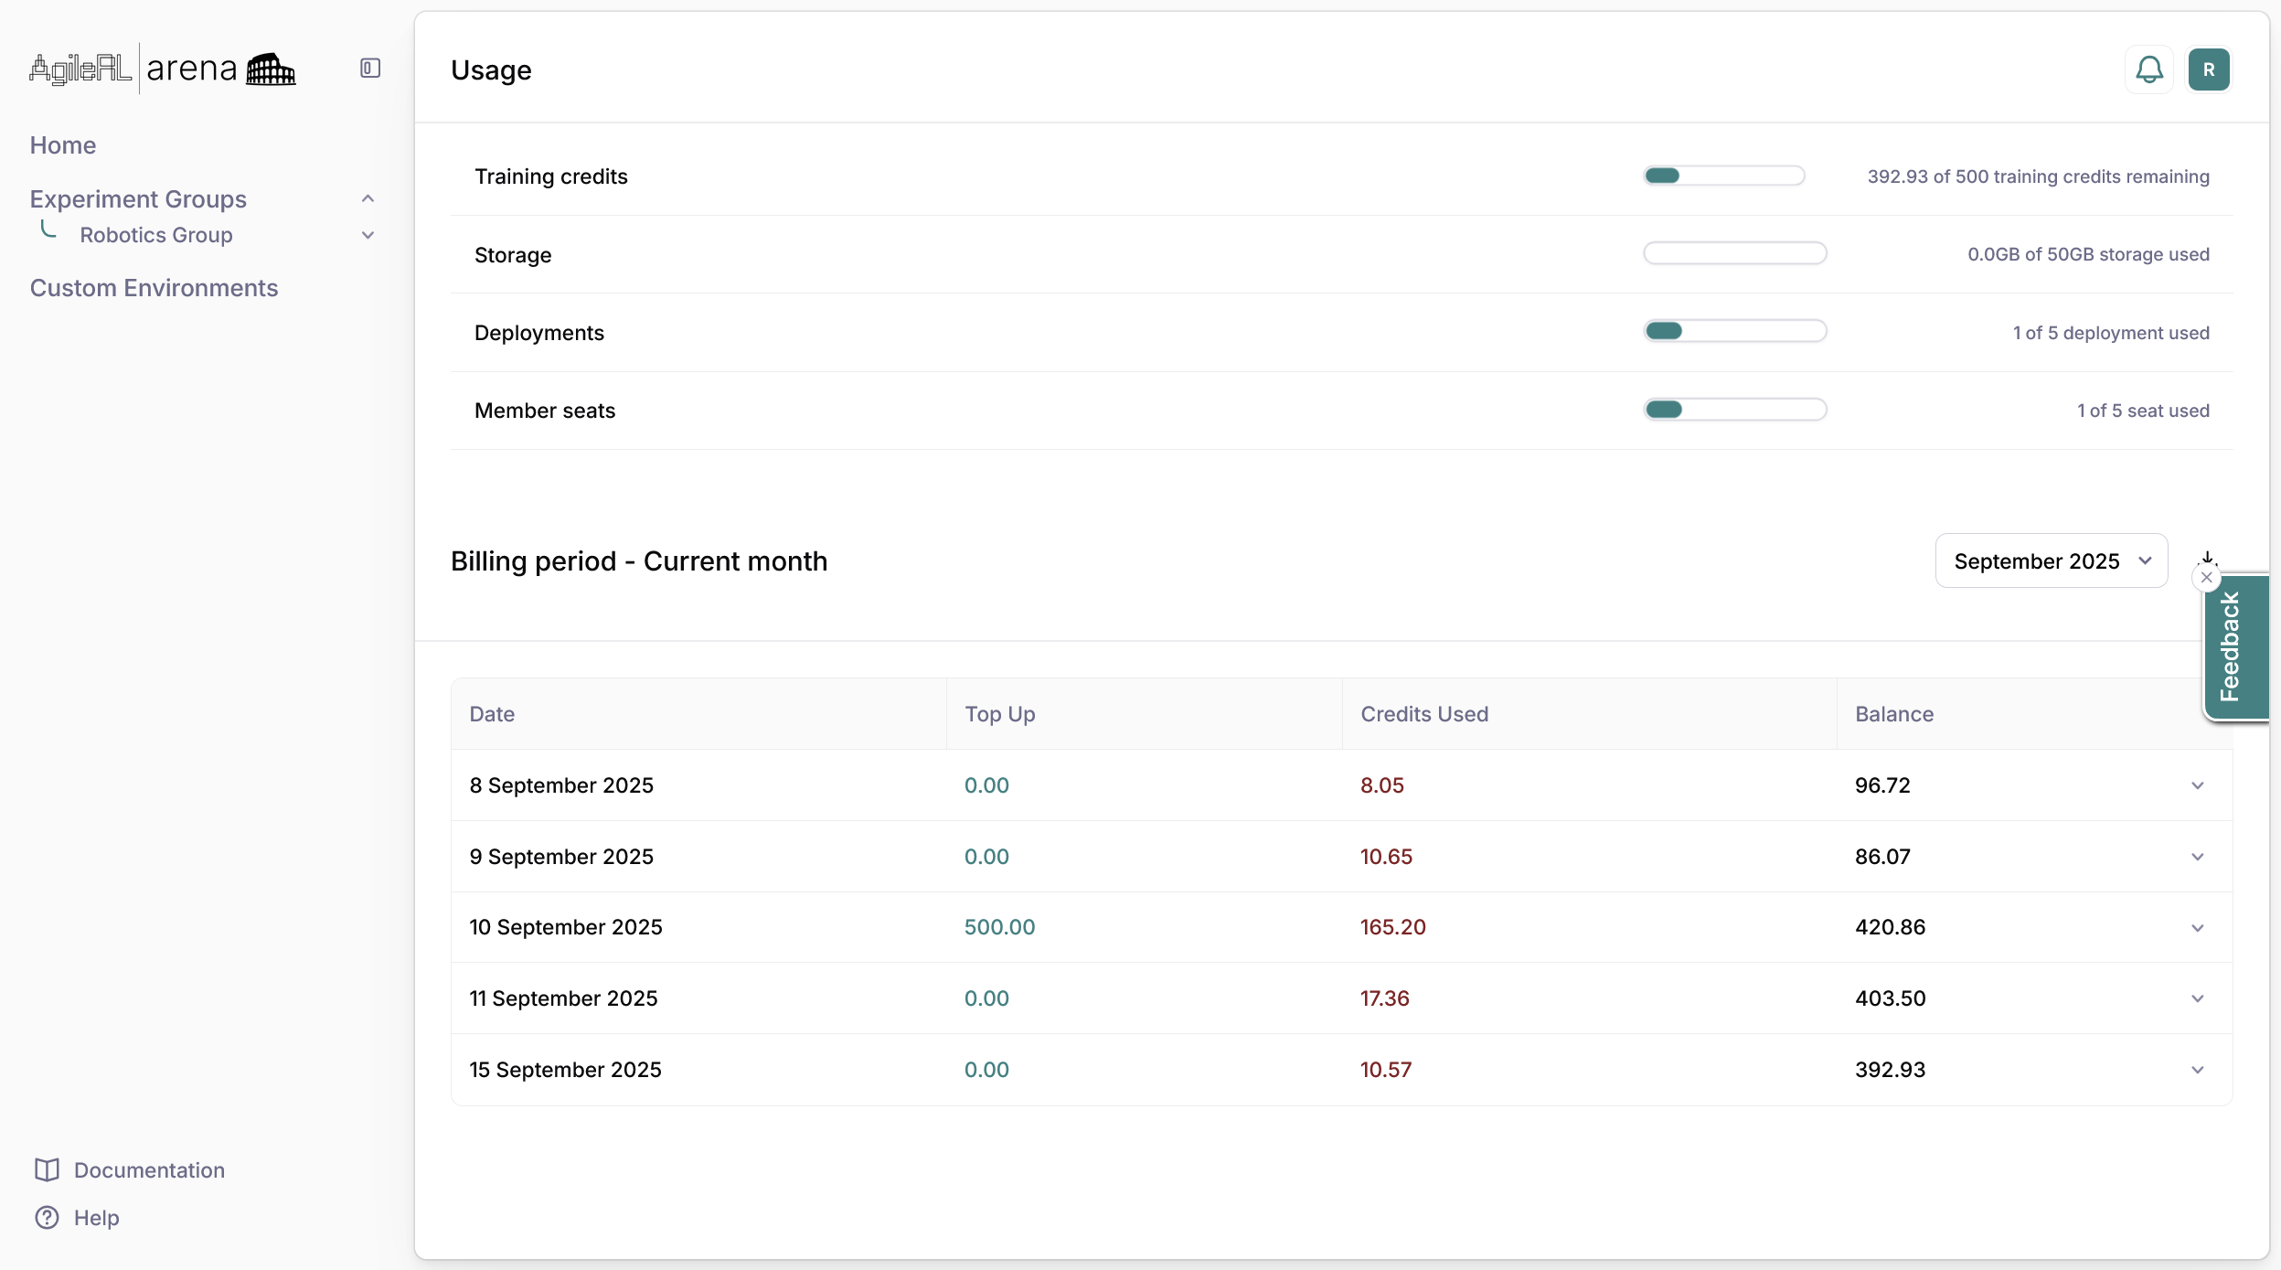Collapse the sidebar panel icon
Viewport: 2281px width, 1270px height.
[369, 69]
